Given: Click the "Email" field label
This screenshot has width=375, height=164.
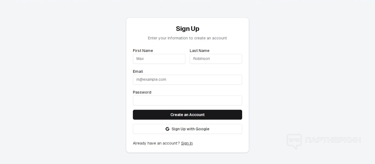Looking at the screenshot, I should coord(138,71).
